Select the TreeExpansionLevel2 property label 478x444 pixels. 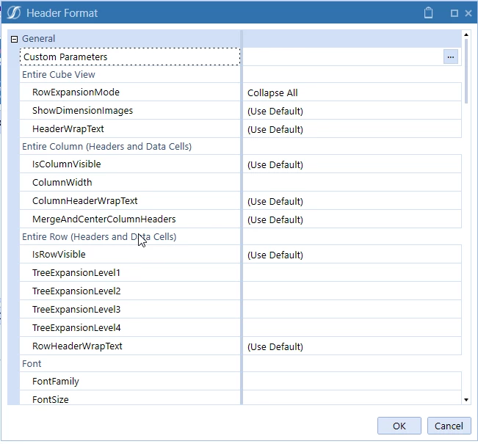pyautogui.click(x=76, y=291)
